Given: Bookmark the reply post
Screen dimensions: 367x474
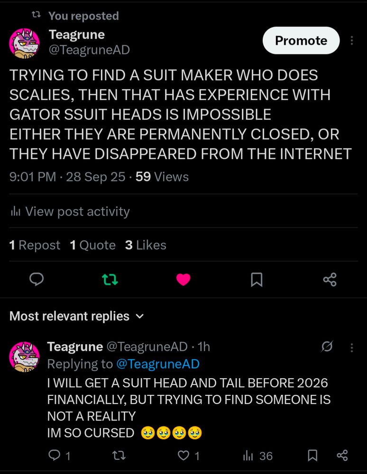Looking at the screenshot, I should tap(312, 456).
